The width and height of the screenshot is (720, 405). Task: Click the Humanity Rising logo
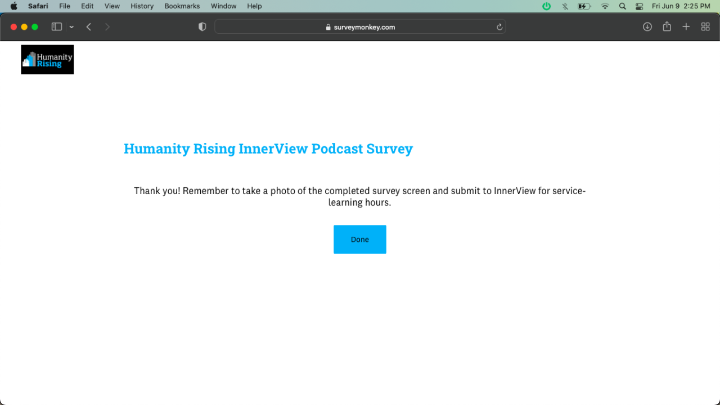point(47,60)
